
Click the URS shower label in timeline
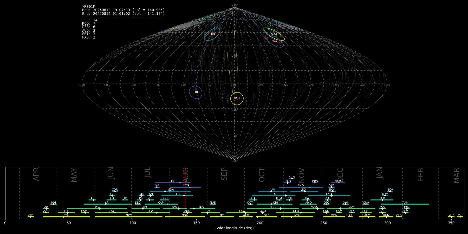click(x=349, y=216)
